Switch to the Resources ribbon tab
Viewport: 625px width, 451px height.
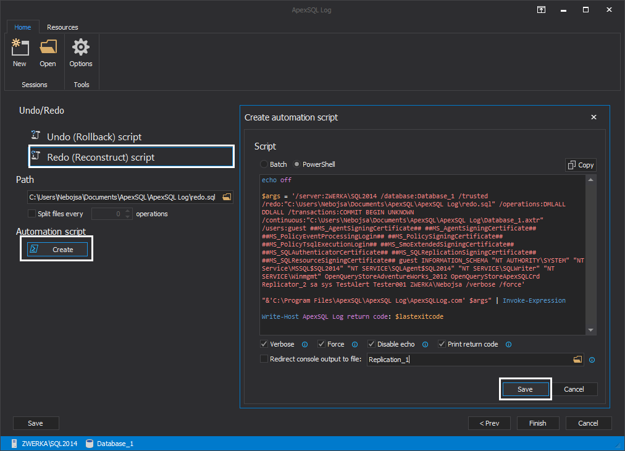(62, 27)
